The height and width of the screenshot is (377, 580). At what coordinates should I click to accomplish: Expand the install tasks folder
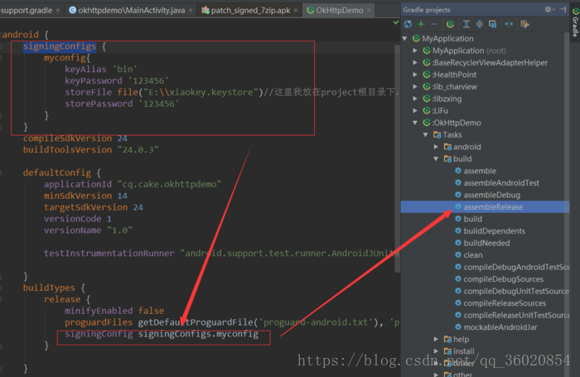[x=436, y=350]
